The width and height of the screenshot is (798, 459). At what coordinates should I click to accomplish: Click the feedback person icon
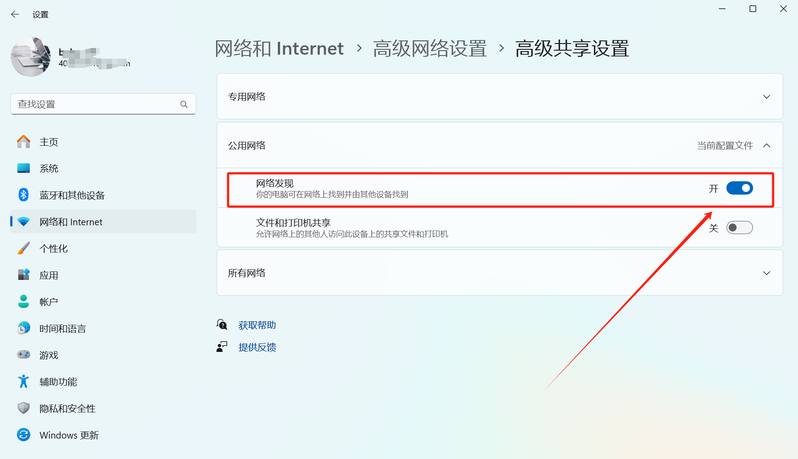(x=222, y=347)
